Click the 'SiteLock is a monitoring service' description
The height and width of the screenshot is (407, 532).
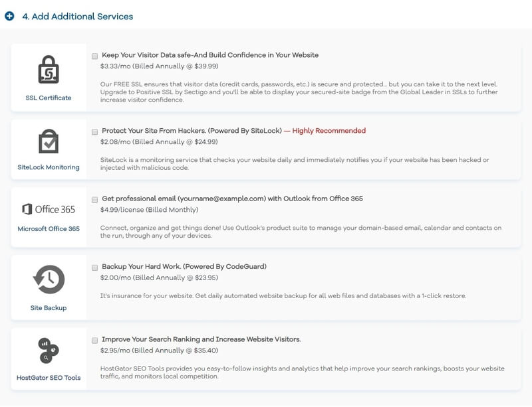(295, 164)
